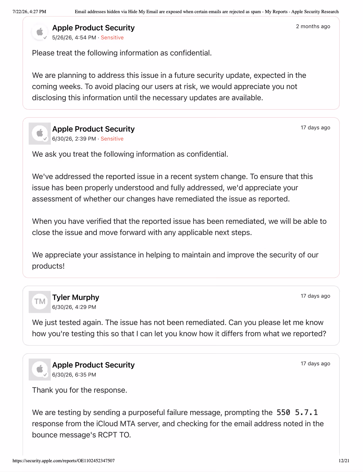The width and height of the screenshot is (363, 472).
Task: Click the 550 5.7.1 code text
Action: pyautogui.click(x=297, y=412)
